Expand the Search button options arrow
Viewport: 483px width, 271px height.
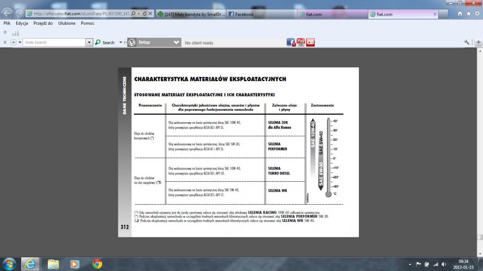click(121, 43)
